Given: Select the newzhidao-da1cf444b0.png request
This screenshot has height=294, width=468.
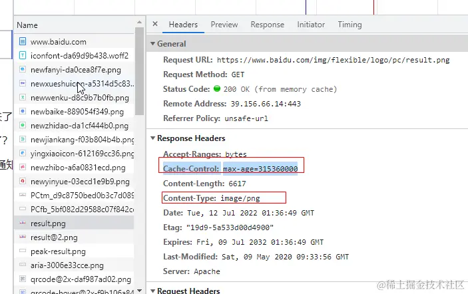Looking at the screenshot, I should (x=79, y=126).
